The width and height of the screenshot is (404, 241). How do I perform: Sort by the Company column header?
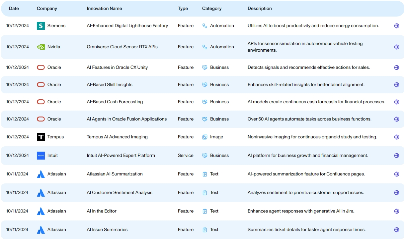(x=47, y=9)
